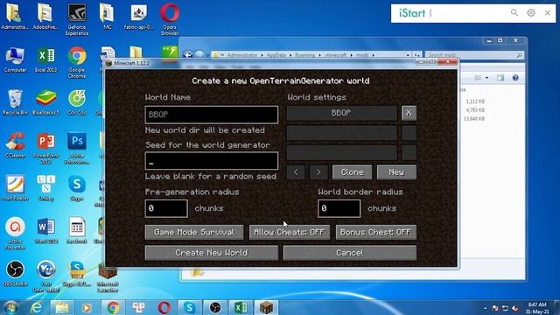Select the fabric-api jar file on desktop
Screen dimensions: 560x315
pyautogui.click(x=138, y=17)
